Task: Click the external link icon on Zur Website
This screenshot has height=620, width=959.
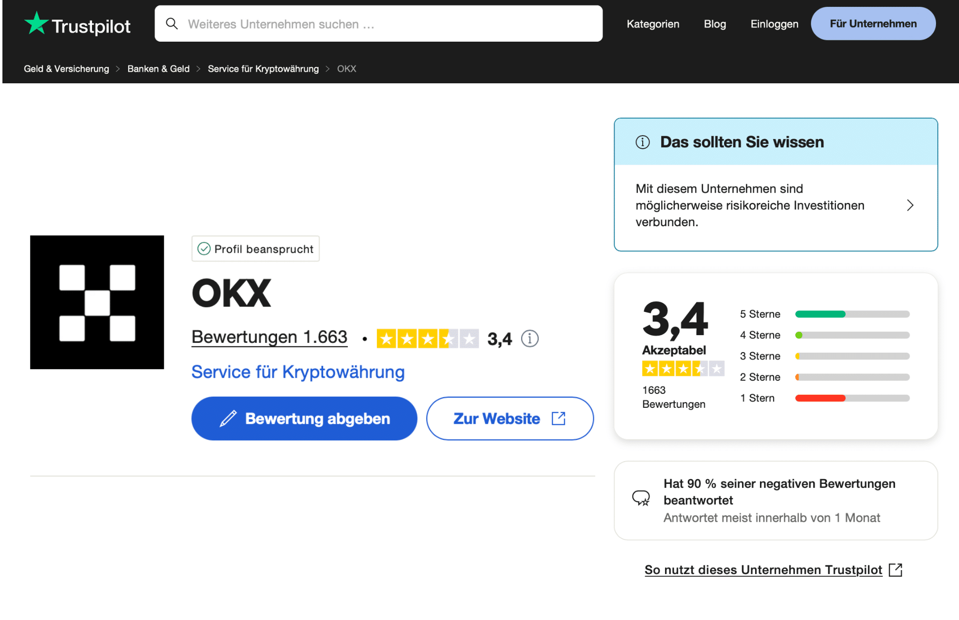Action: pos(558,418)
